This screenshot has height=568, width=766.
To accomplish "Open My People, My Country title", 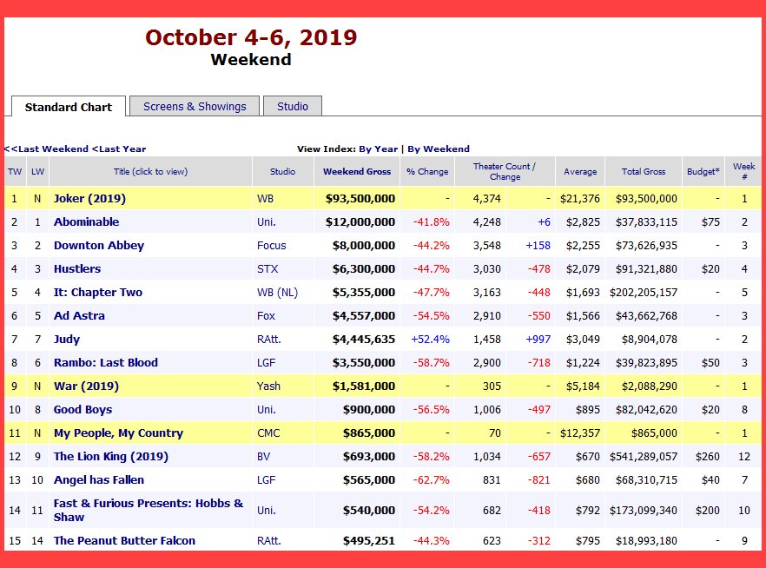I will click(118, 433).
